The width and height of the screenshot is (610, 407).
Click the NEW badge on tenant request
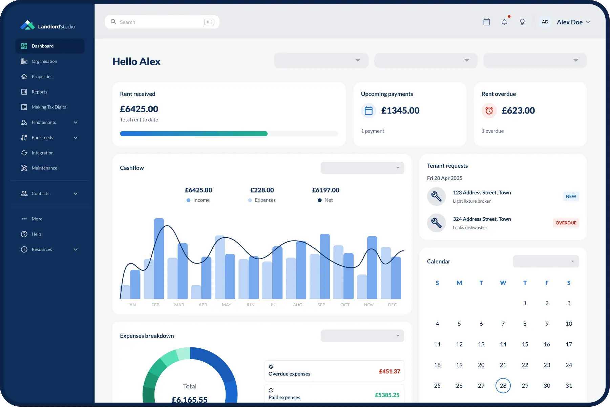pos(571,197)
